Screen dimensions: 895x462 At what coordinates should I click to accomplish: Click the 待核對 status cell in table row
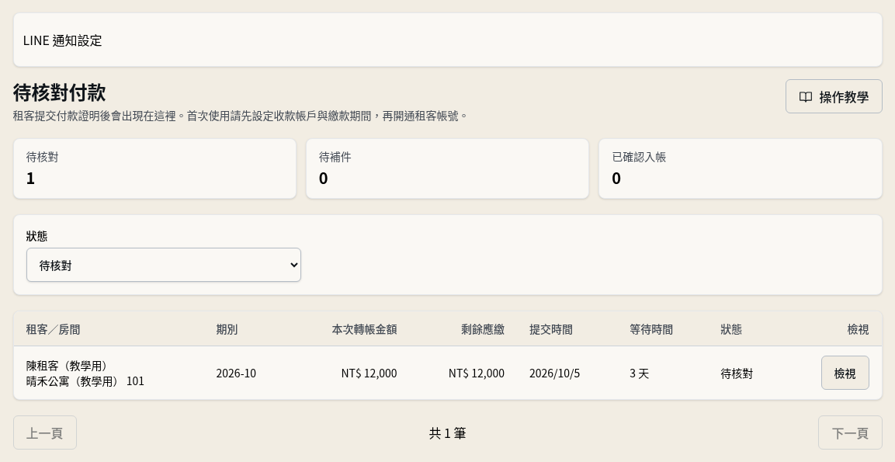coord(737,373)
